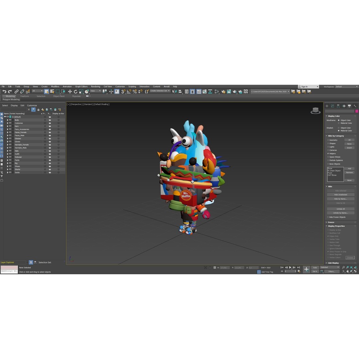359x359 pixels.
Task: Click the Unhide All button
Action: pyautogui.click(x=340, y=209)
